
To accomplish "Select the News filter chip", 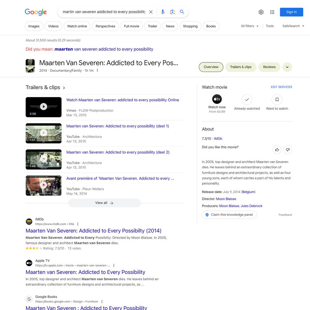I will pyautogui.click(x=170, y=26).
